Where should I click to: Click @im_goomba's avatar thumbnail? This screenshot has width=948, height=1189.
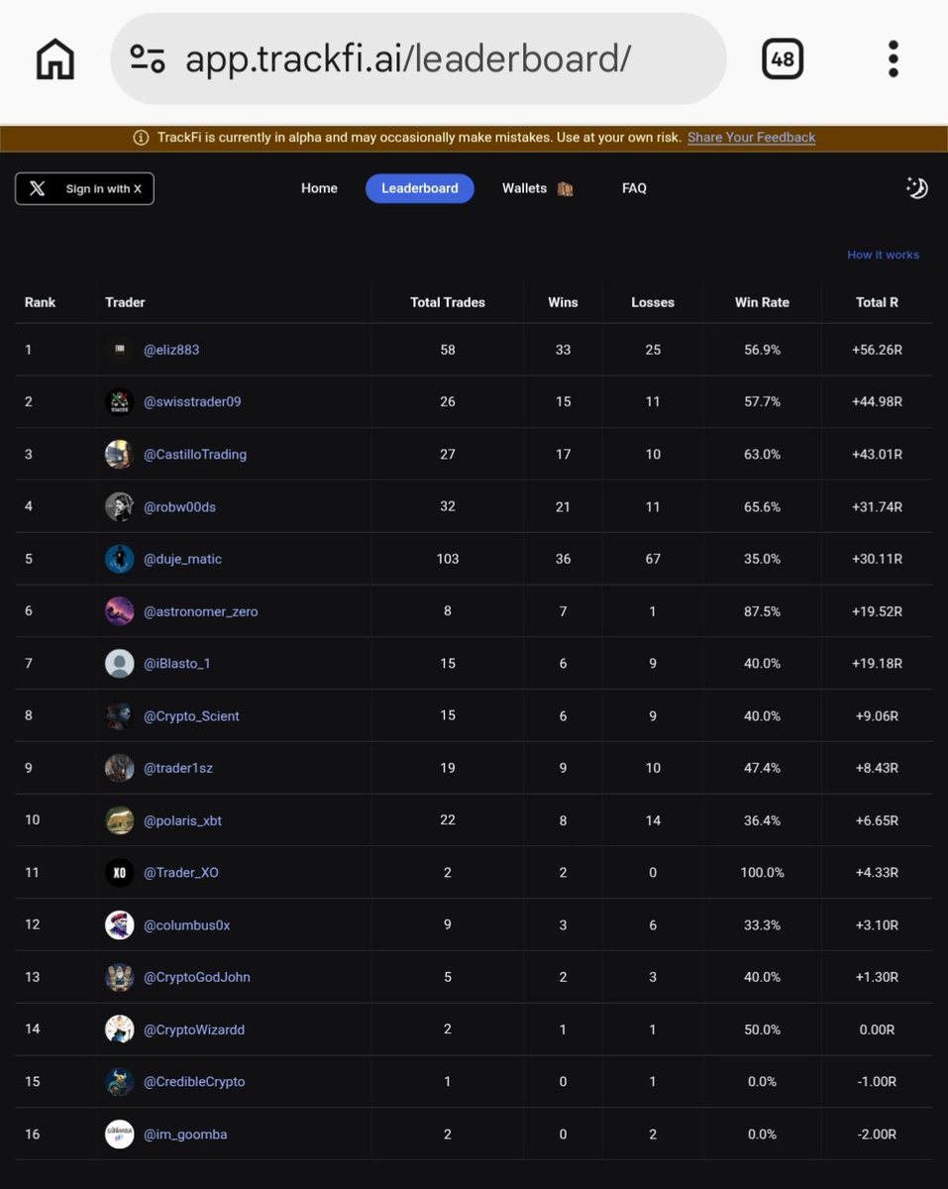point(119,1134)
